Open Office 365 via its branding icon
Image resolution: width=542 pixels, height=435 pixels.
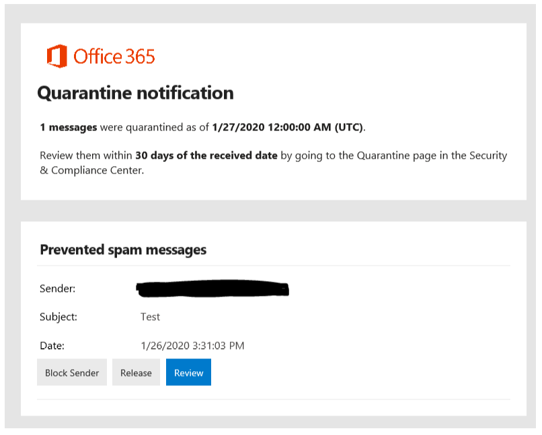pos(56,56)
